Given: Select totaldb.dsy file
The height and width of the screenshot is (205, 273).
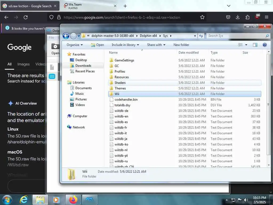Looking at the screenshot, I should click(122, 105).
